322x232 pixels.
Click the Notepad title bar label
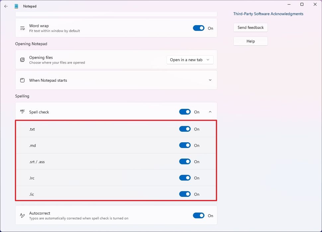point(29,6)
